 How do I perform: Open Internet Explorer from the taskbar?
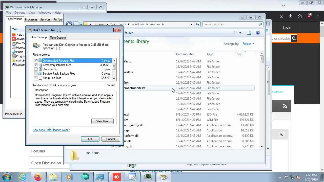(23, 177)
